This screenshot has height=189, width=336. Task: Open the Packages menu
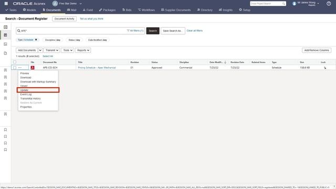click(107, 10)
